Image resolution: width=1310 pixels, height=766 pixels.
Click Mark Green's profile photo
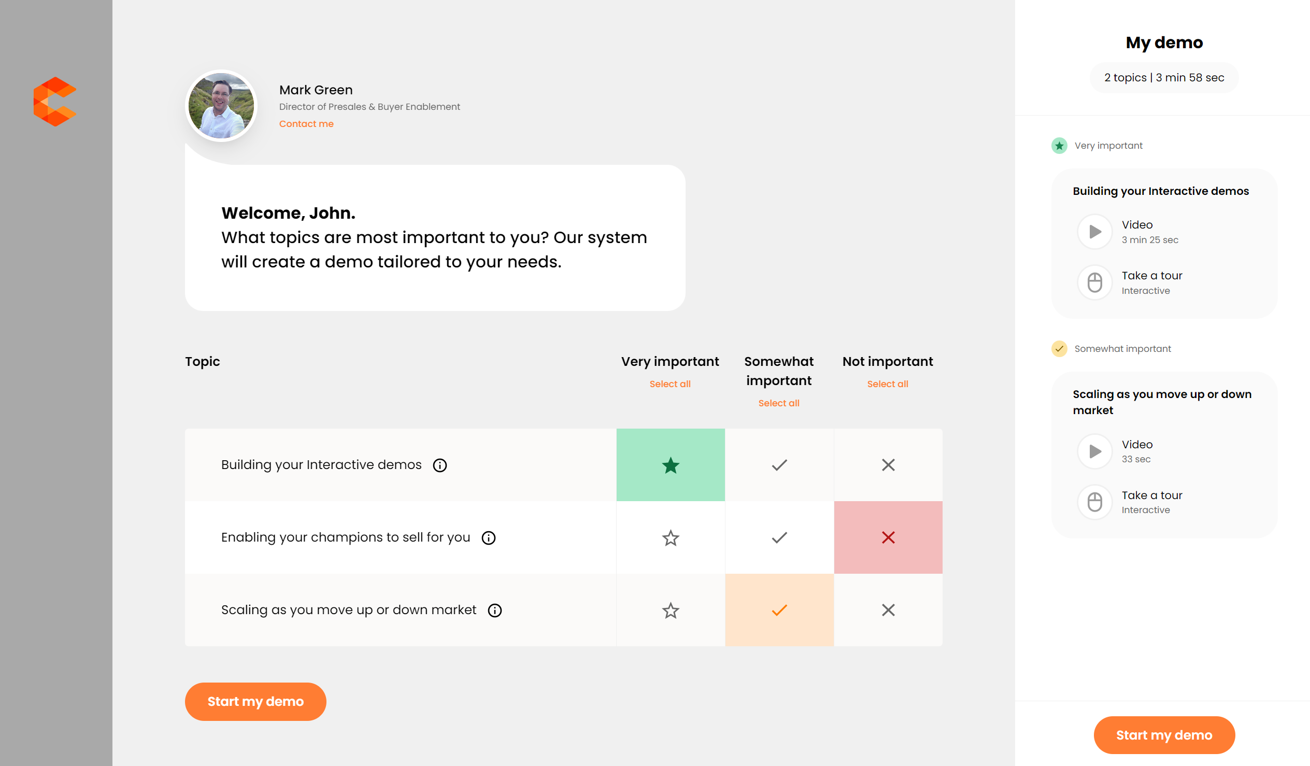coord(221,106)
